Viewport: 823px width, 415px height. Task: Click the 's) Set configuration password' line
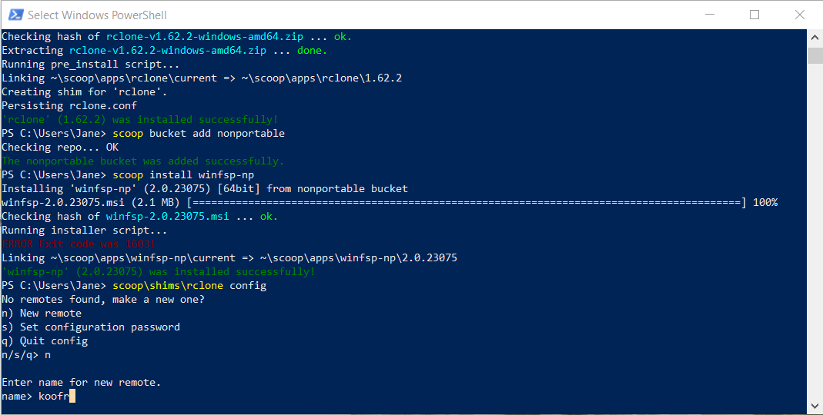[x=91, y=327]
